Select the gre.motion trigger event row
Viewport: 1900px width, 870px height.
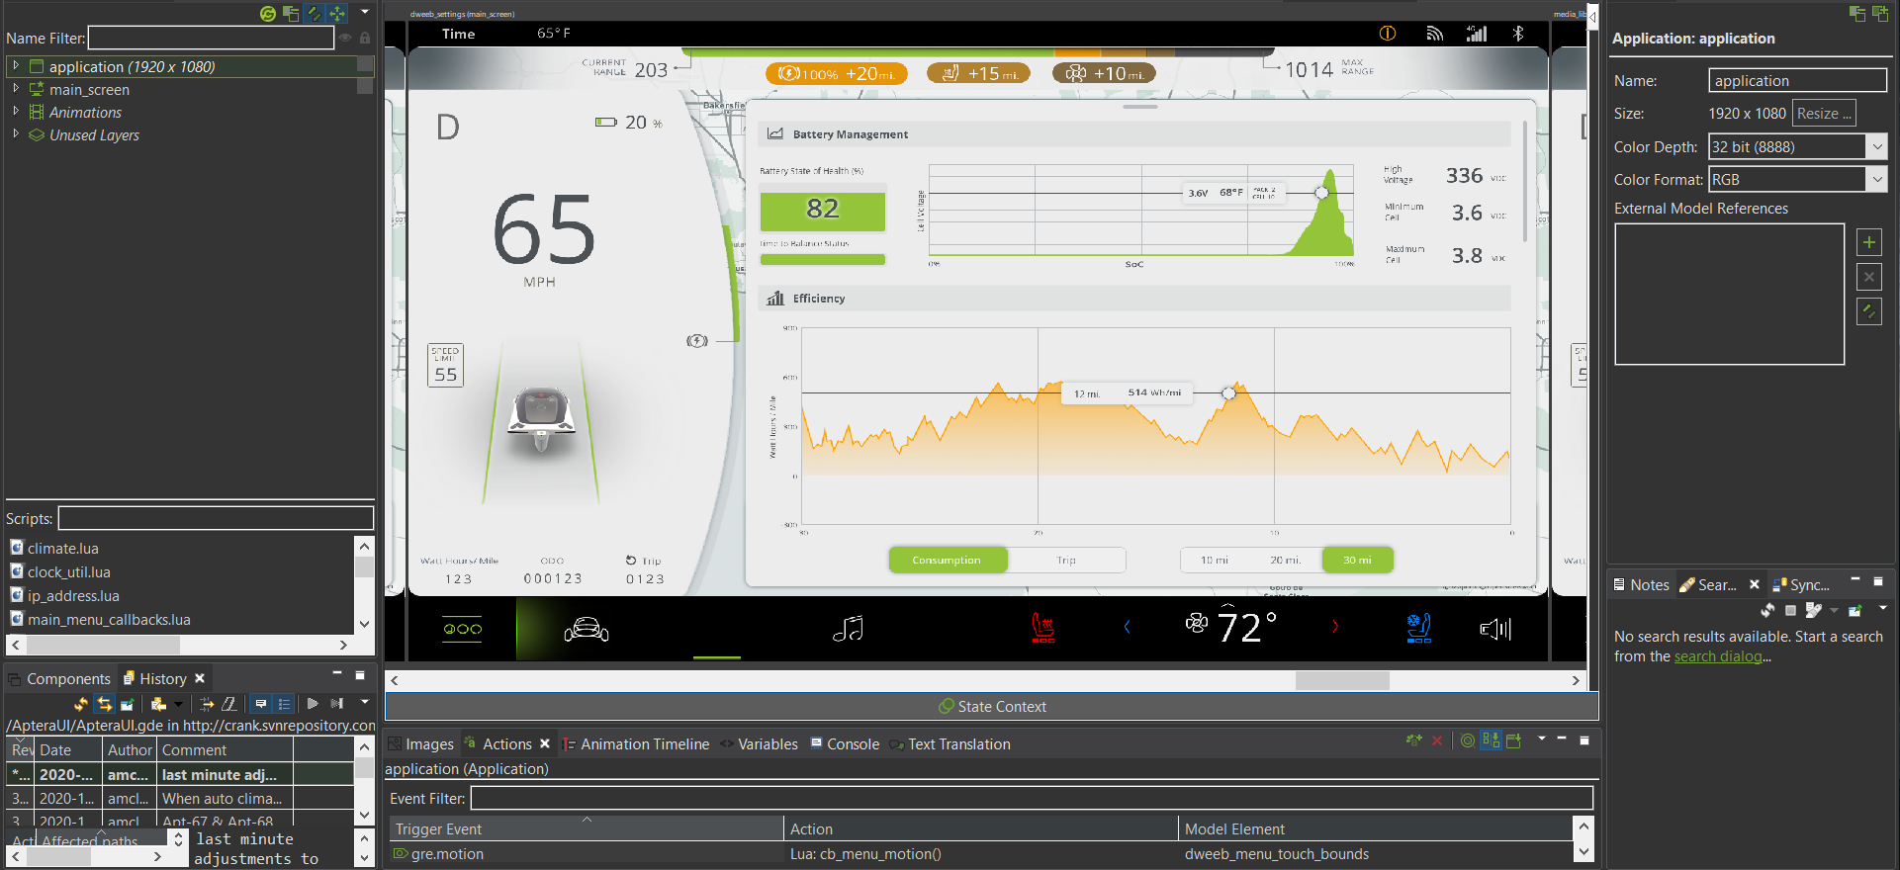pos(979,853)
